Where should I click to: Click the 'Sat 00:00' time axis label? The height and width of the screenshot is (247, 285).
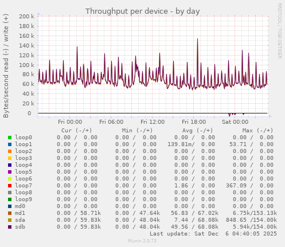click(235, 122)
